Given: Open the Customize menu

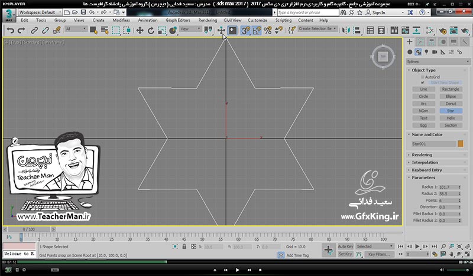Looking at the screenshot, I should 257,20.
